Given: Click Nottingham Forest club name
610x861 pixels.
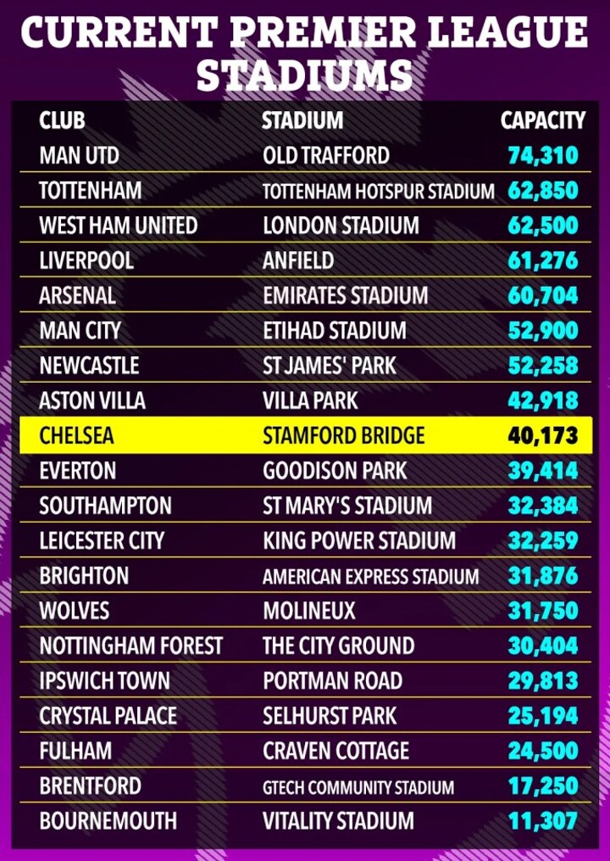Looking at the screenshot, I should click(130, 646).
